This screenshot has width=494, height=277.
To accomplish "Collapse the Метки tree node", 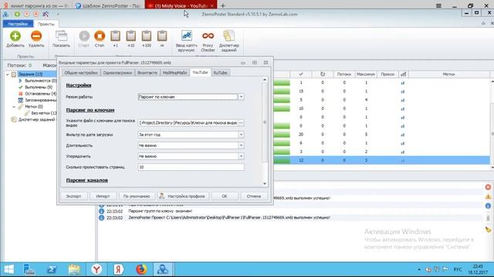I will pos(14,107).
